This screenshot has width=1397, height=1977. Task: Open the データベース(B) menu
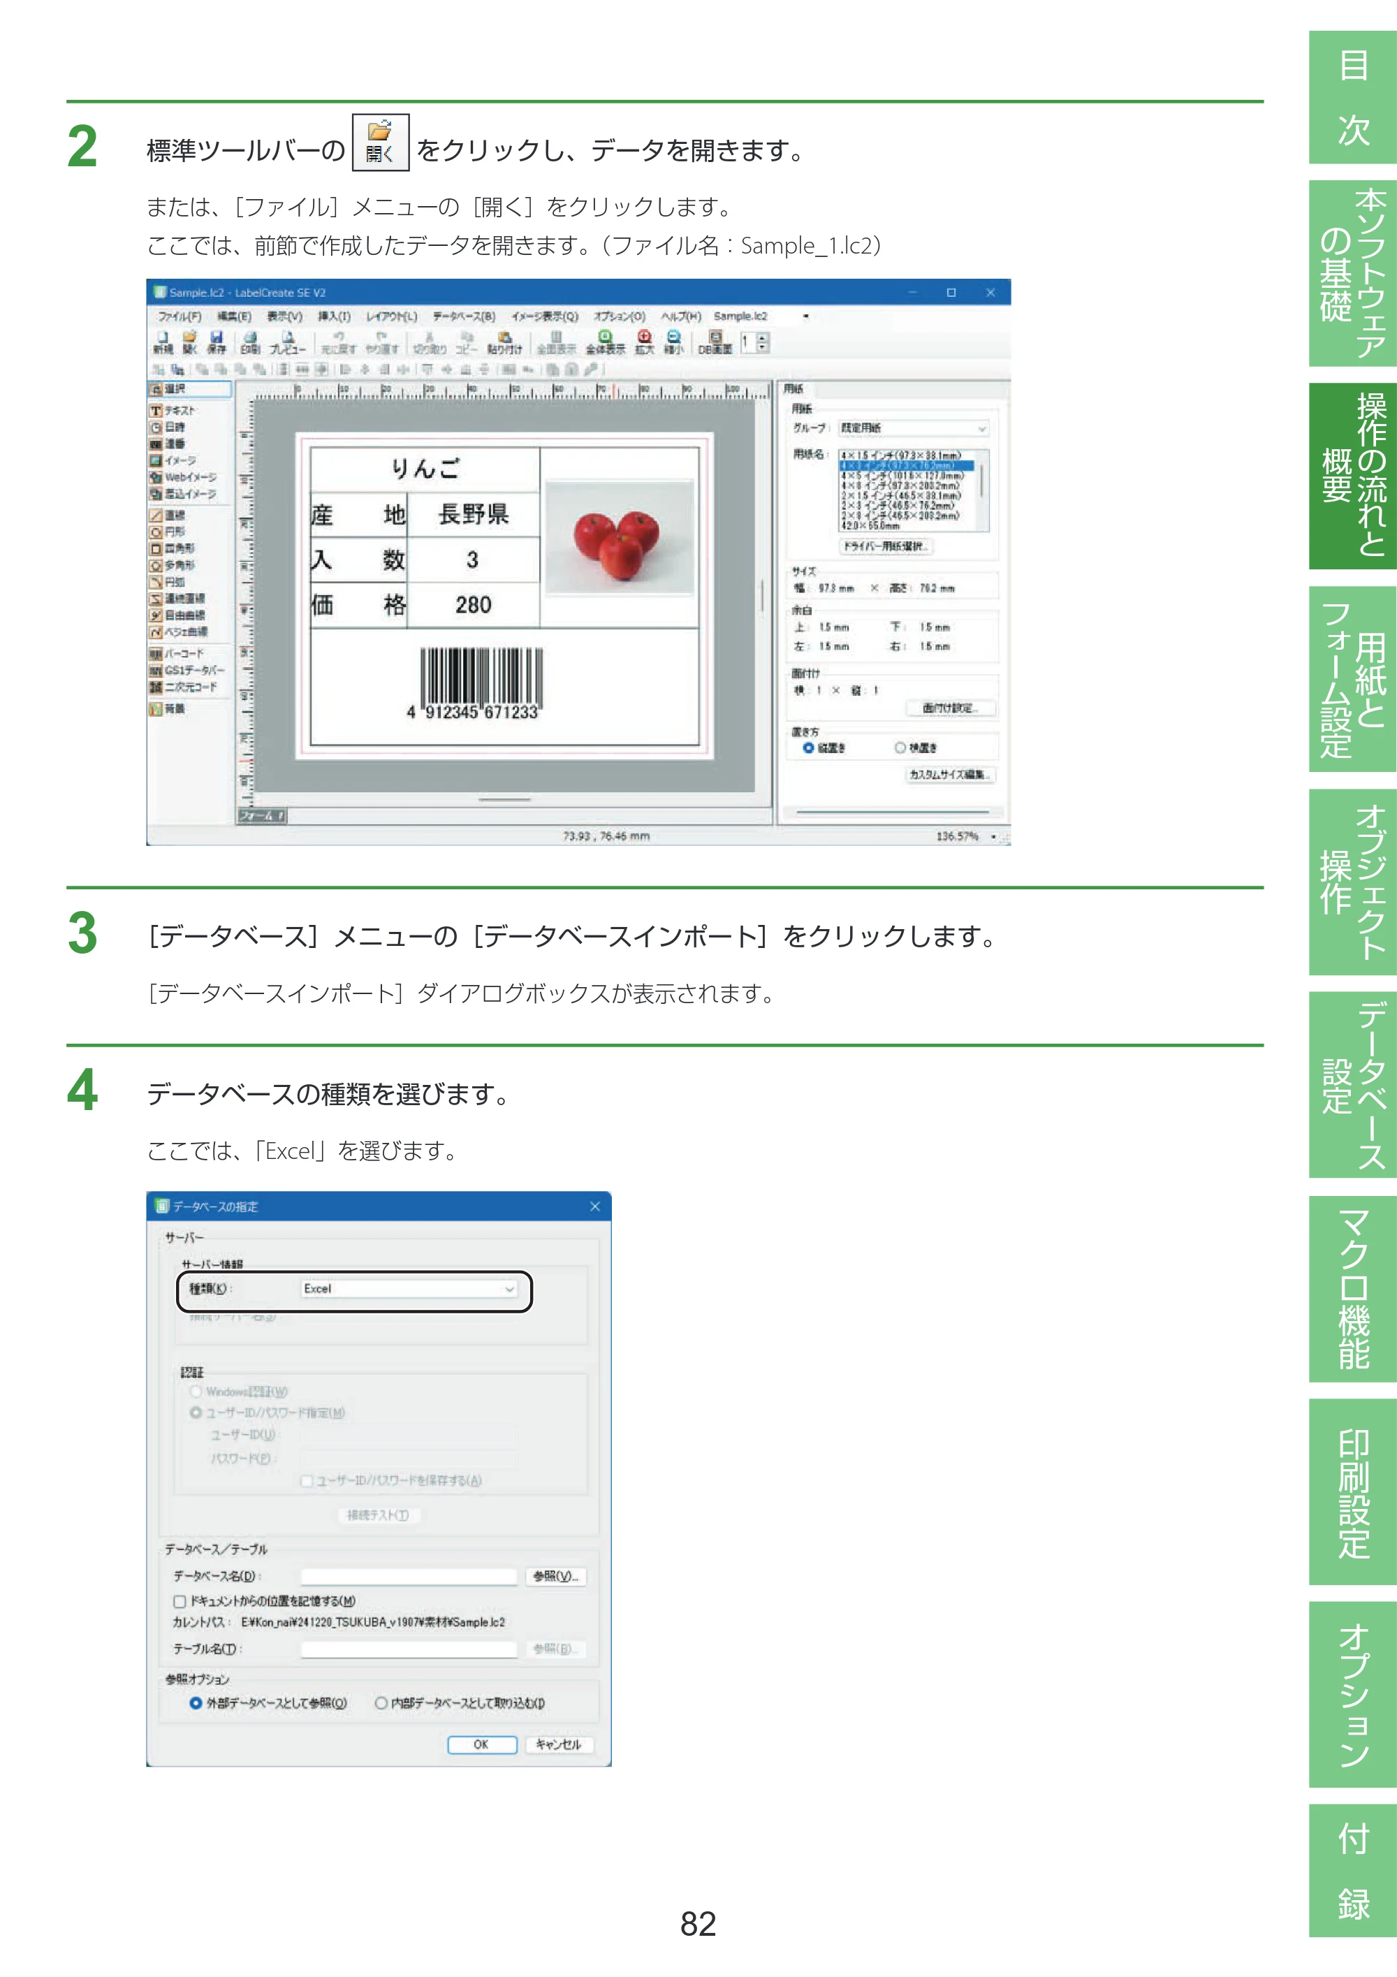click(464, 316)
